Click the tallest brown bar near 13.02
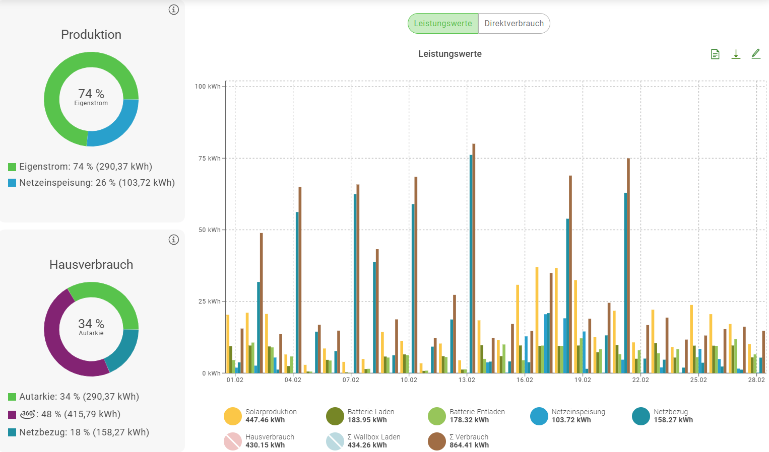 pyautogui.click(x=474, y=252)
